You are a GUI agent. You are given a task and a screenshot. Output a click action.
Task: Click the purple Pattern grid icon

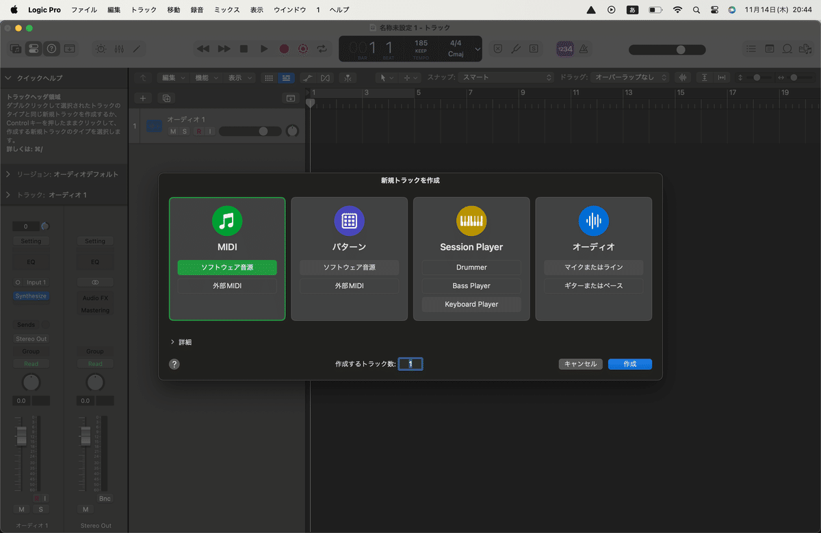[349, 221]
